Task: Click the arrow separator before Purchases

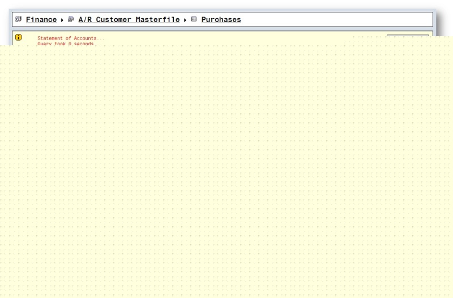Action: [185, 20]
